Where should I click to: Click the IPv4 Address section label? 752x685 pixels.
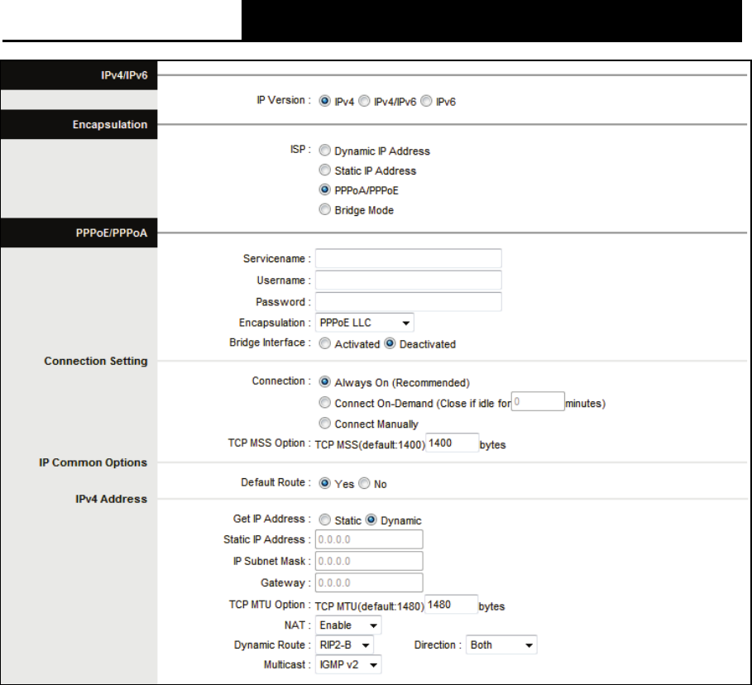pos(111,500)
